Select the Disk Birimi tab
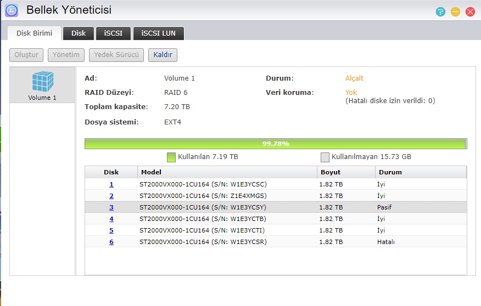 pyautogui.click(x=34, y=33)
